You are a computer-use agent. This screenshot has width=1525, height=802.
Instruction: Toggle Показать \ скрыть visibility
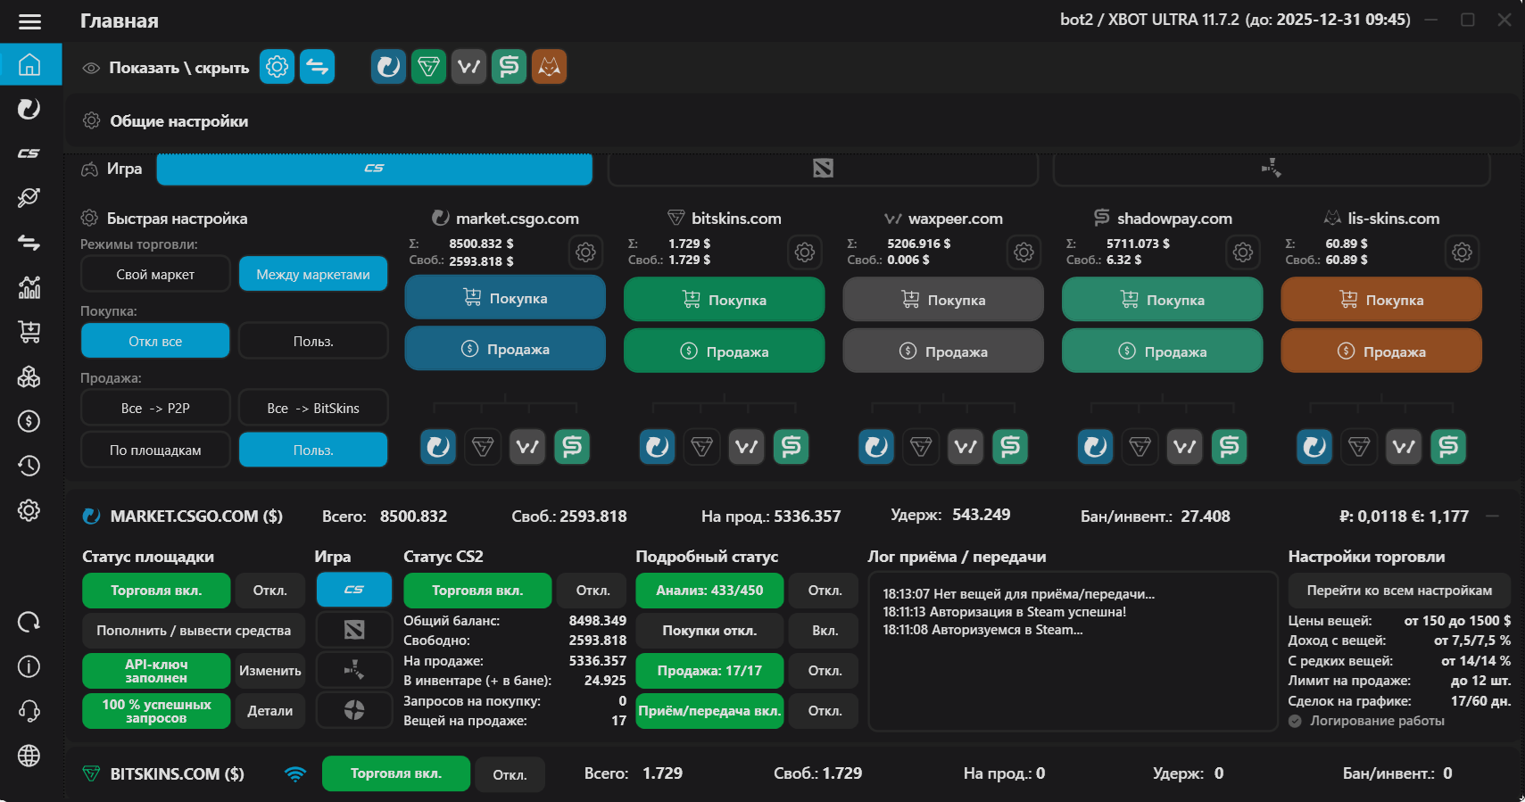(166, 68)
